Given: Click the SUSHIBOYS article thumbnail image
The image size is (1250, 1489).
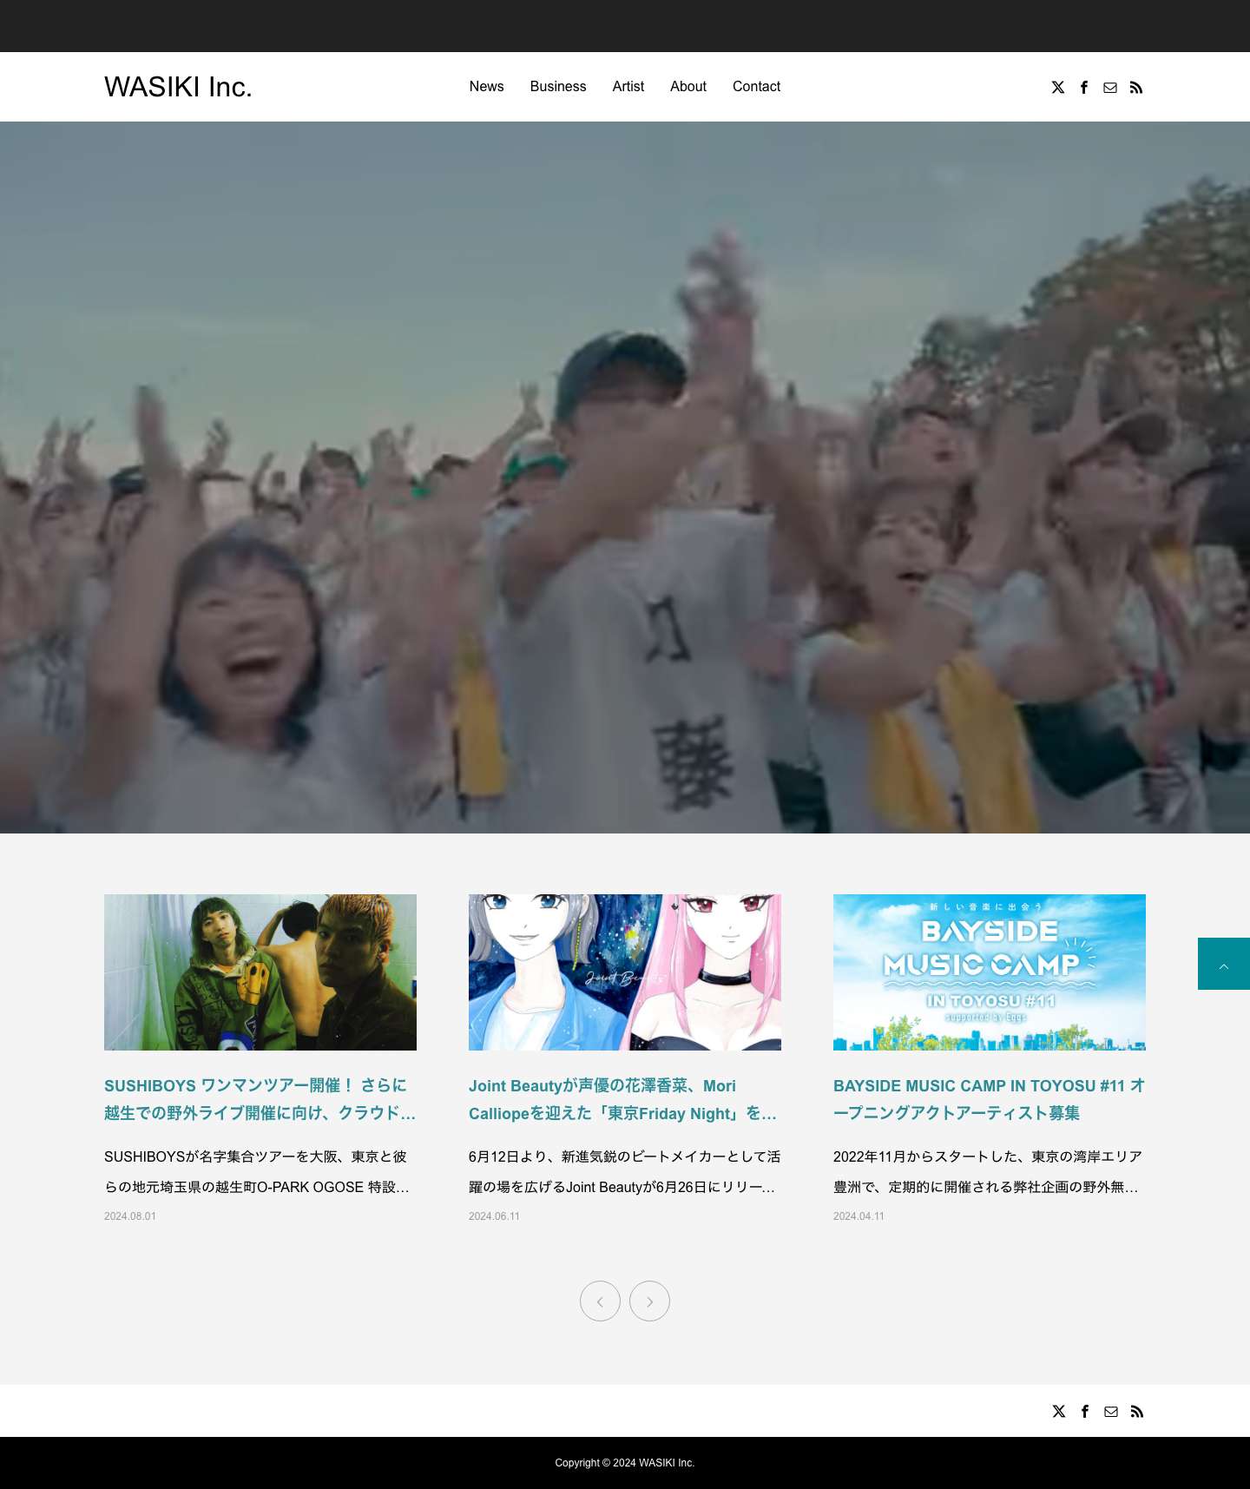Looking at the screenshot, I should coord(260,972).
